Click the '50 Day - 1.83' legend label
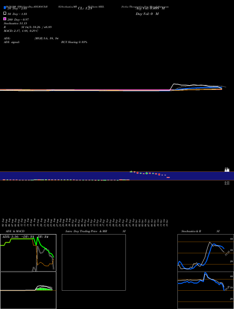 (17, 14)
